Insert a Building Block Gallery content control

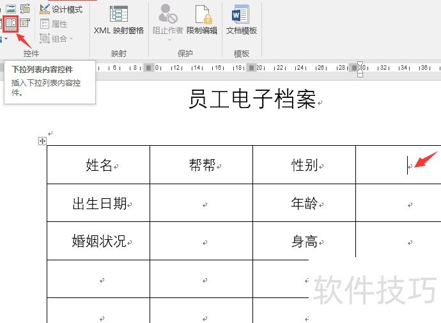click(25, 9)
